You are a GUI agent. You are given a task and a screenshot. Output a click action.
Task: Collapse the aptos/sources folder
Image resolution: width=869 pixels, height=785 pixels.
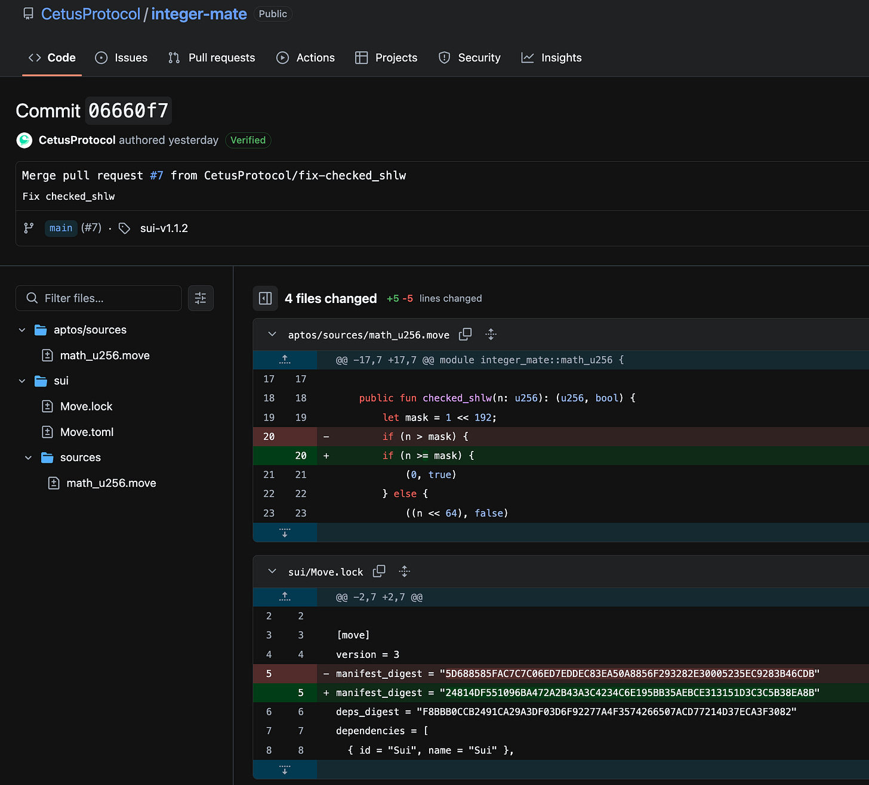pyautogui.click(x=22, y=330)
